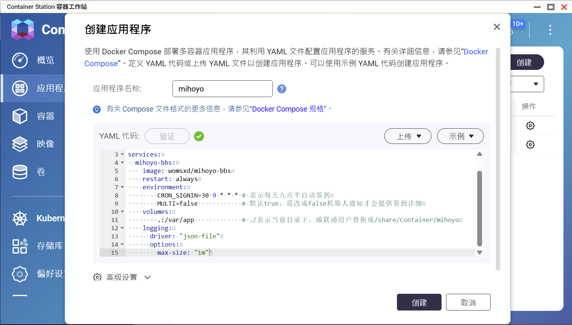Collapse the options fold arrow on line 14
The image size is (572, 325).
(122, 244)
